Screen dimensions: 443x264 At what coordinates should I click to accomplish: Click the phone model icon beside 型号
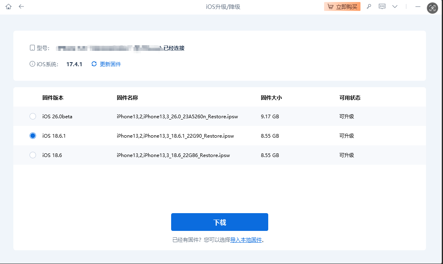(x=32, y=47)
